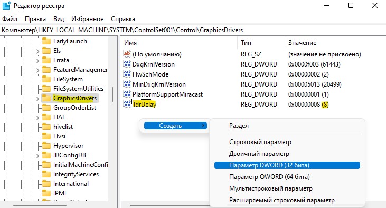This screenshot has width=386, height=208.
Task: Click the Hypervisor folder icon
Action: click(x=46, y=146)
